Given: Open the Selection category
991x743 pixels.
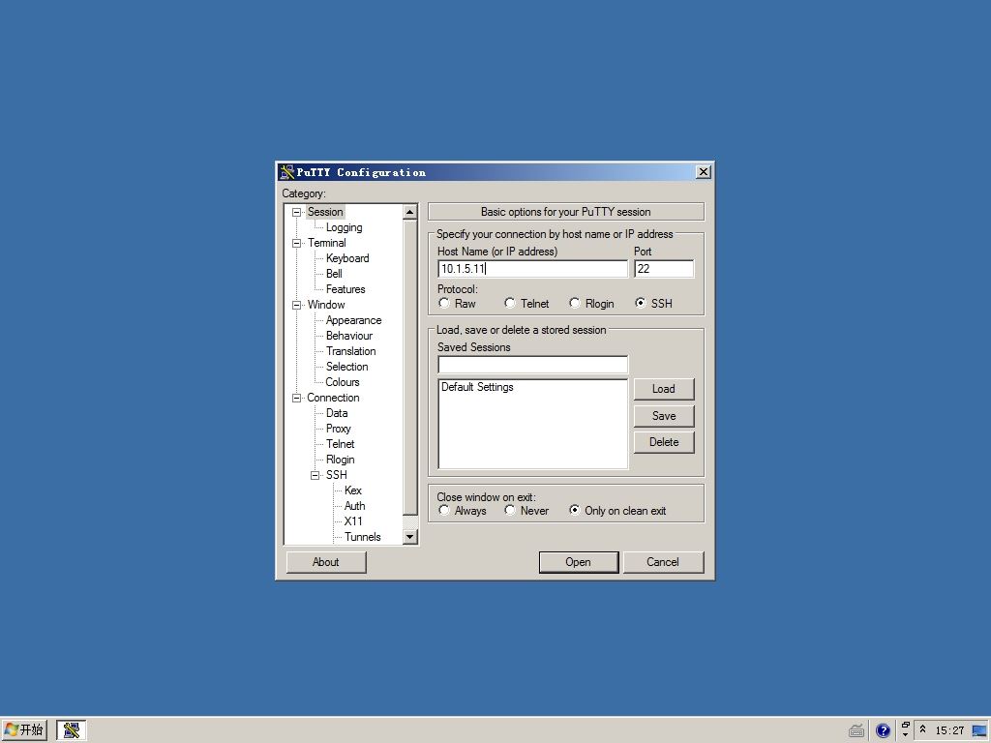Looking at the screenshot, I should tap(347, 367).
